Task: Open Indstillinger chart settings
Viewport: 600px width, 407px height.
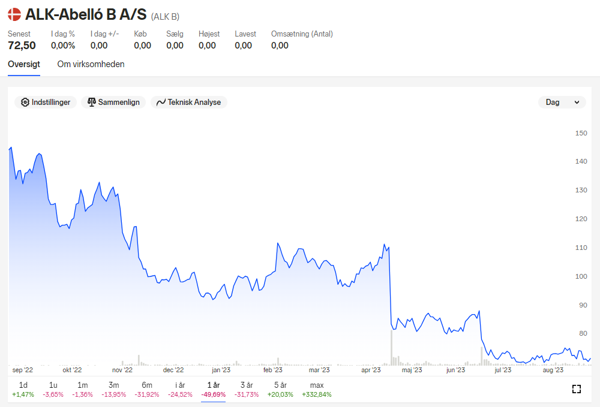Action: [46, 102]
